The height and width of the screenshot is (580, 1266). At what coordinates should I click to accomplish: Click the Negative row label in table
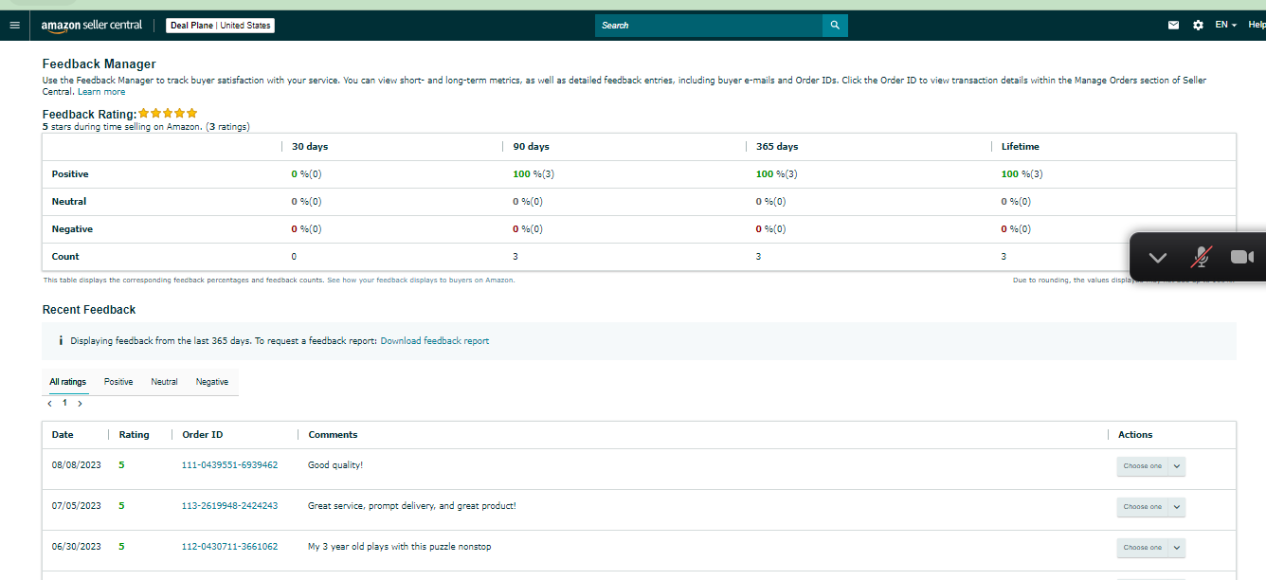tap(72, 229)
